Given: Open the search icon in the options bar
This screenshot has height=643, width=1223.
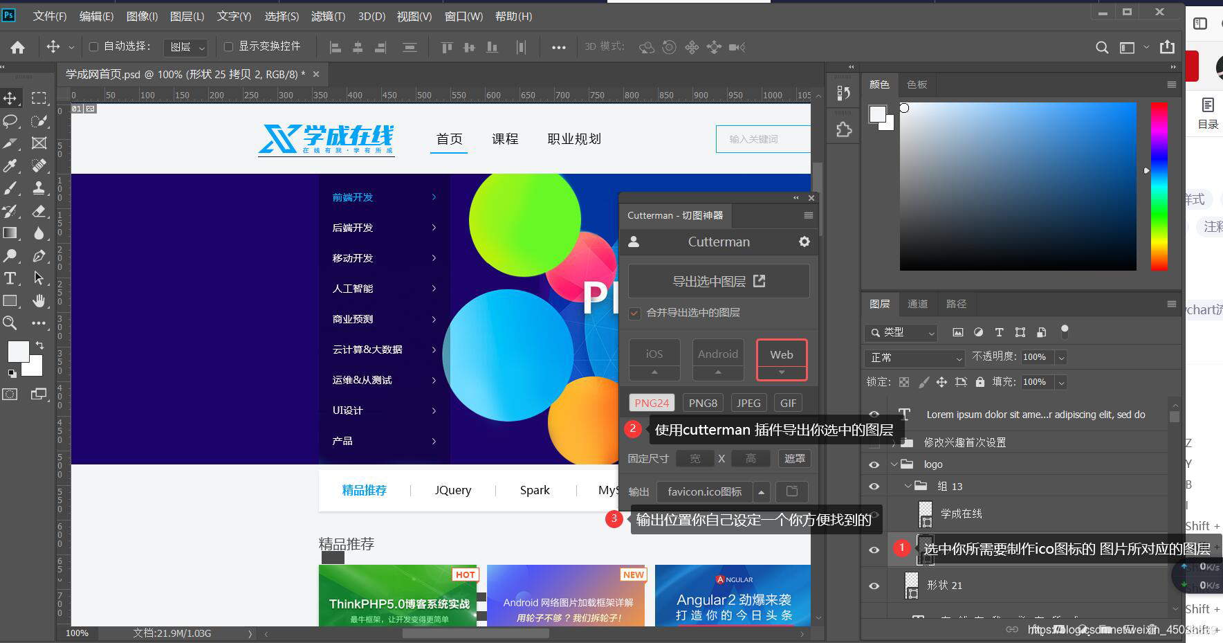Looking at the screenshot, I should 1102,47.
